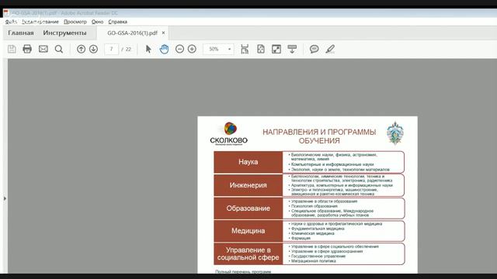Image resolution: width=497 pixels, height=279 pixels.
Task: Select the GO-GSA-2016(1).pdf document tab
Action: [x=132, y=33]
